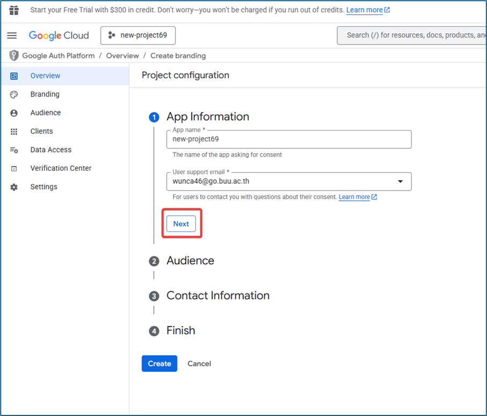Click the gift icon in trial banner

click(x=14, y=11)
